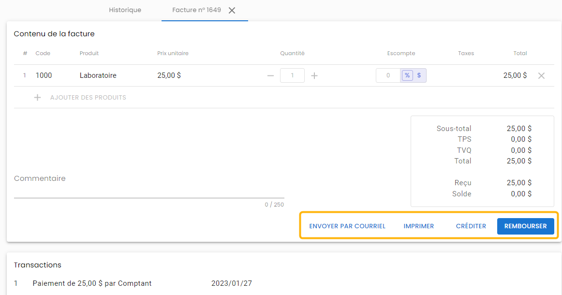Click the Escompte value field

click(x=388, y=75)
